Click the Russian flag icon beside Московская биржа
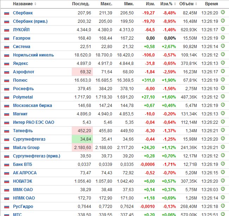The height and width of the screenshot is (216, 229). (7, 106)
